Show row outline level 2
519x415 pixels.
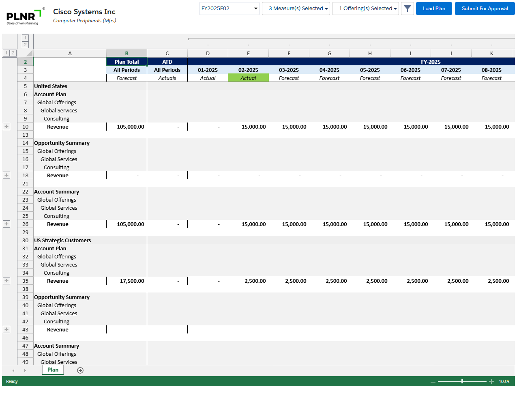pyautogui.click(x=13, y=53)
